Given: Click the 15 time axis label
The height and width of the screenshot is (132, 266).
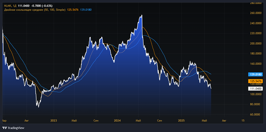Looking at the screenshot, I should pos(243,121).
